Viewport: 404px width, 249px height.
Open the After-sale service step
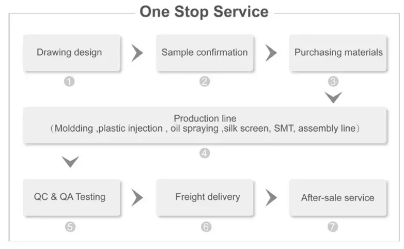coord(338,197)
